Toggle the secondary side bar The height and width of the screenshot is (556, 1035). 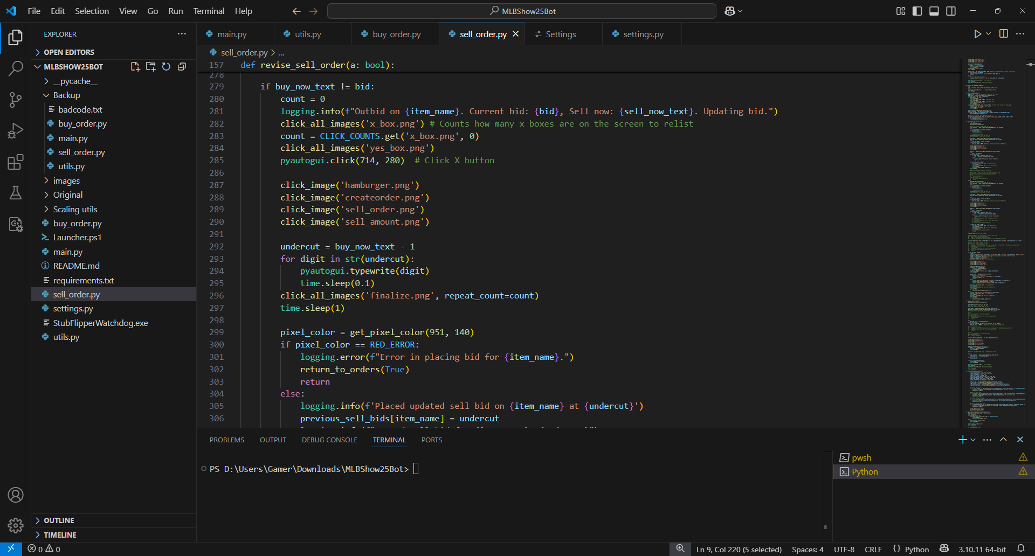pos(951,10)
